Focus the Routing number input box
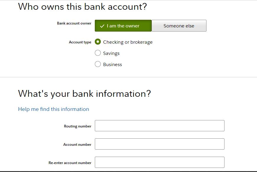The width and height of the screenshot is (257, 172). (160, 126)
